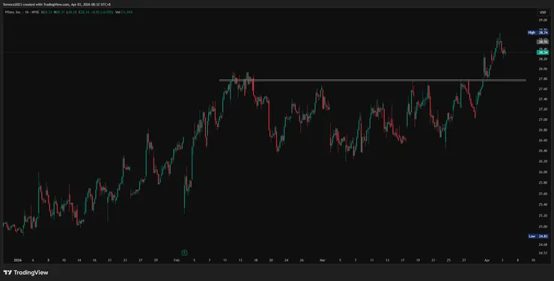Click the Apr label on time axis
This screenshot has width=554, height=281.
click(x=487, y=260)
